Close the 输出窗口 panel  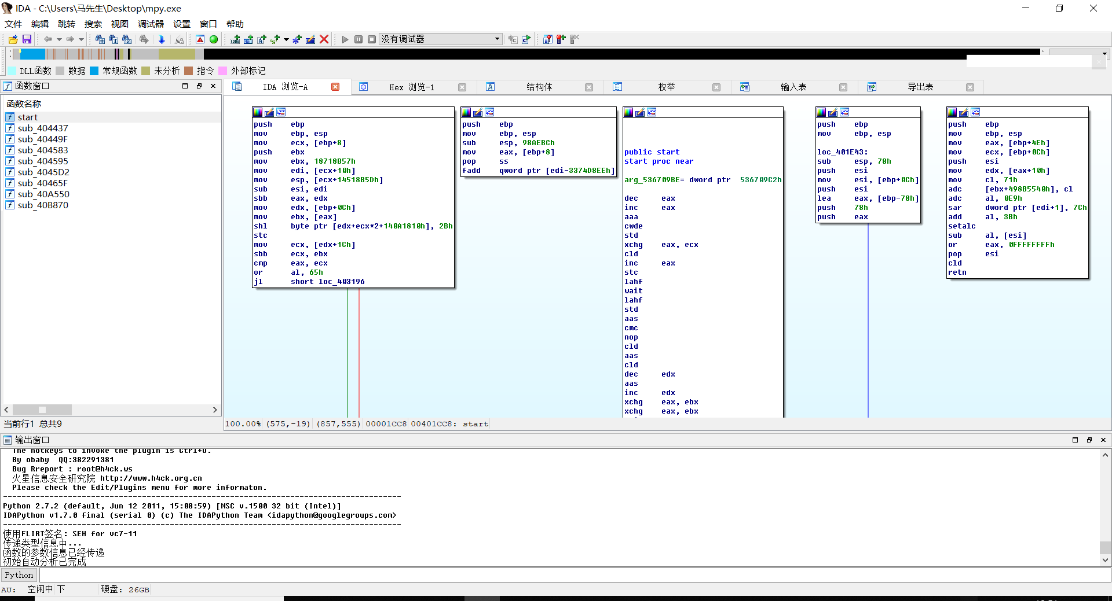tap(1103, 440)
